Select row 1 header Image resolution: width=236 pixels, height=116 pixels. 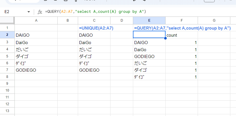pyautogui.click(x=7, y=28)
